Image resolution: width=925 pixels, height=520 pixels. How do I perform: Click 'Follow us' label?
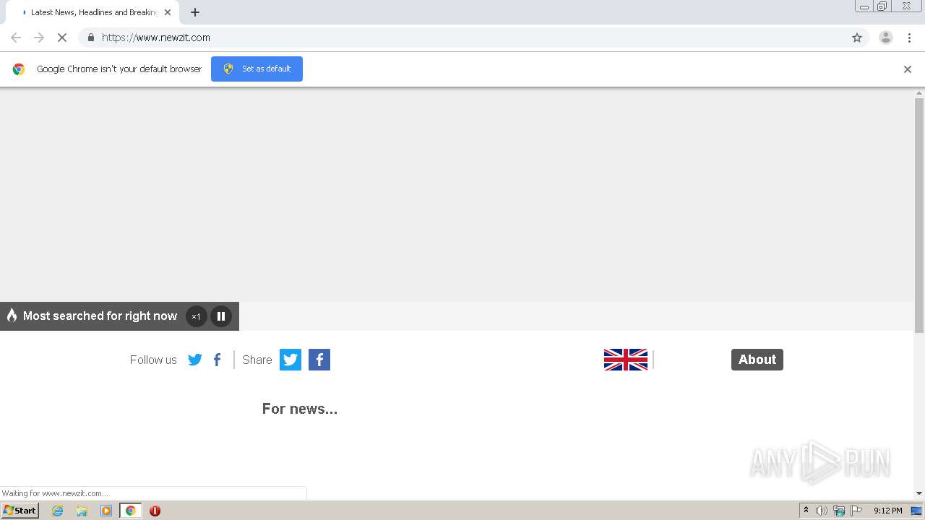[x=153, y=360]
